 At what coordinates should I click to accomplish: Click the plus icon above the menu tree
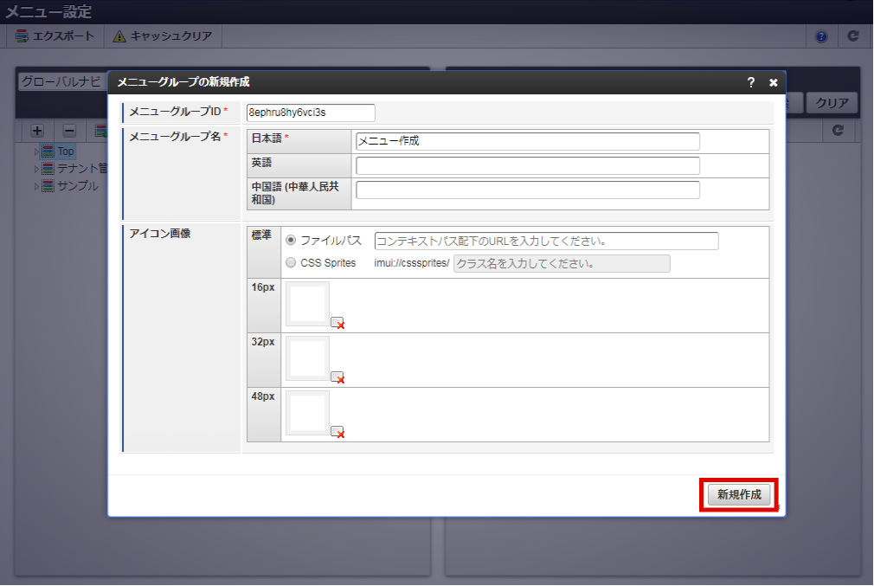[35, 130]
